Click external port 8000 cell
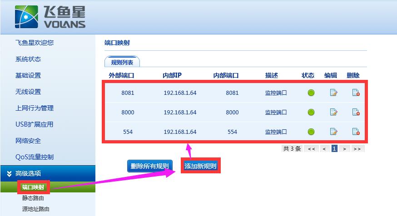This screenshot has height=216, width=397. click(x=128, y=112)
